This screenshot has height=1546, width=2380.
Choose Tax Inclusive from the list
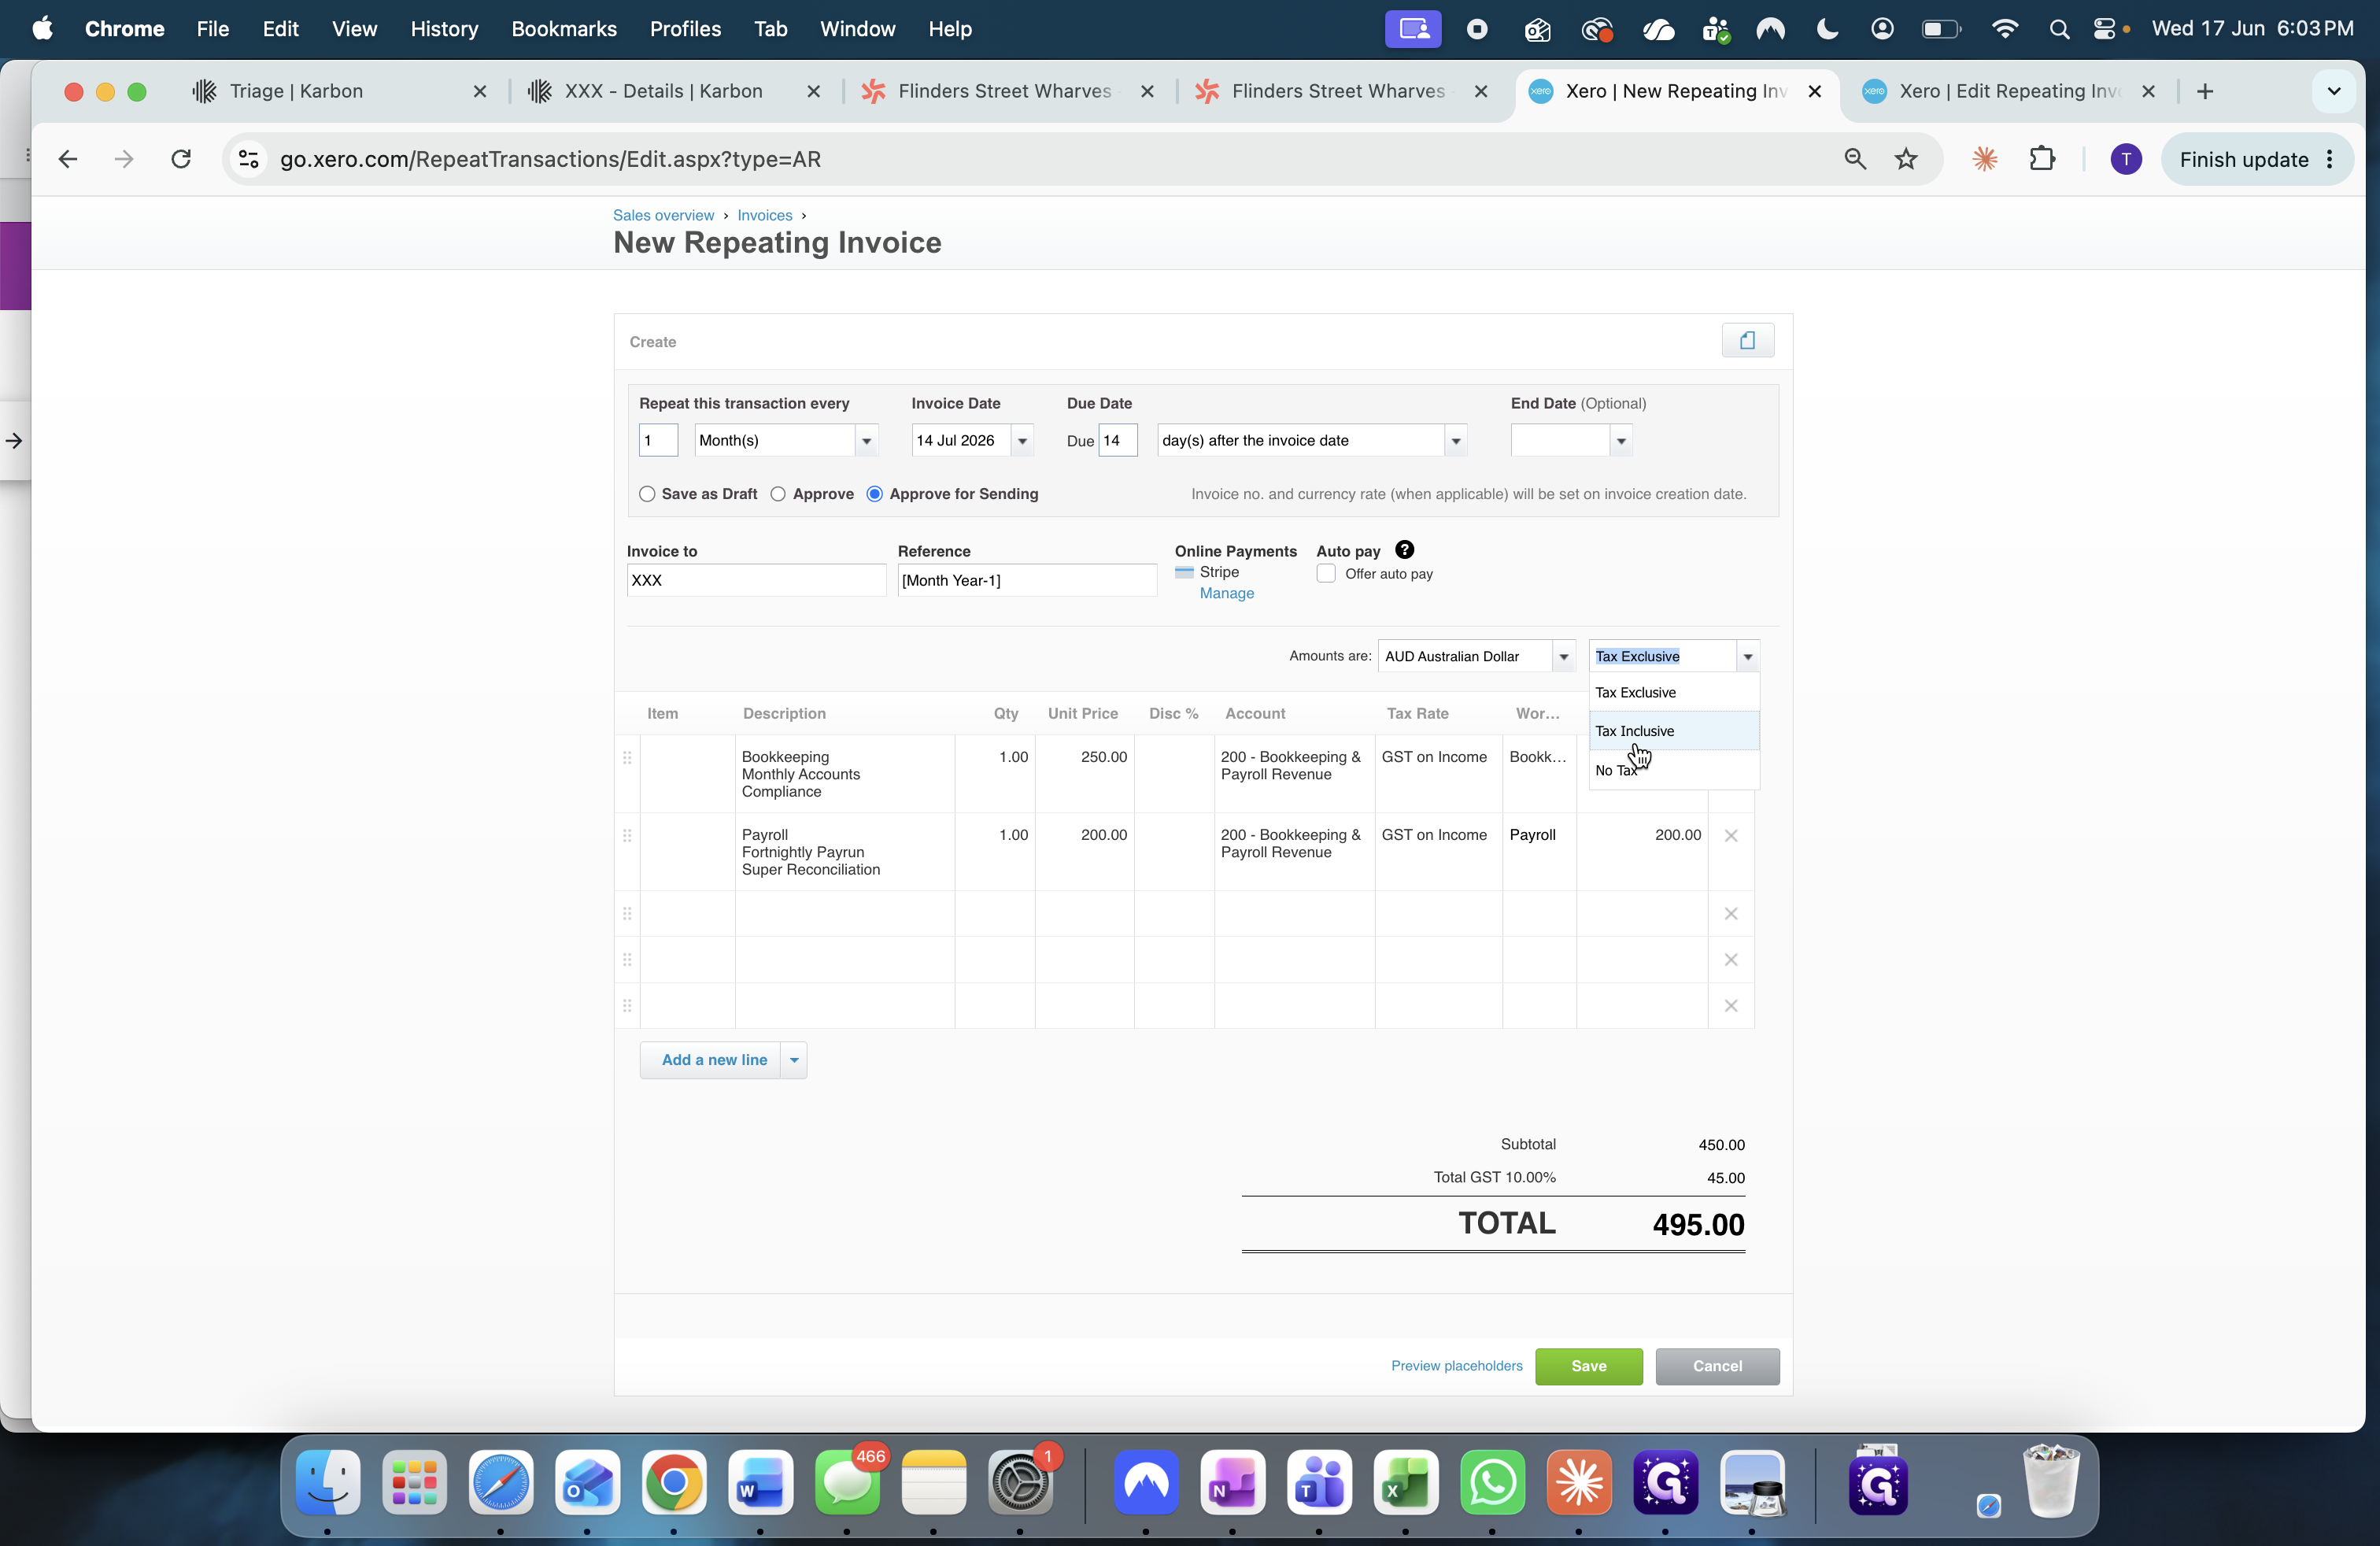[x=1674, y=731]
